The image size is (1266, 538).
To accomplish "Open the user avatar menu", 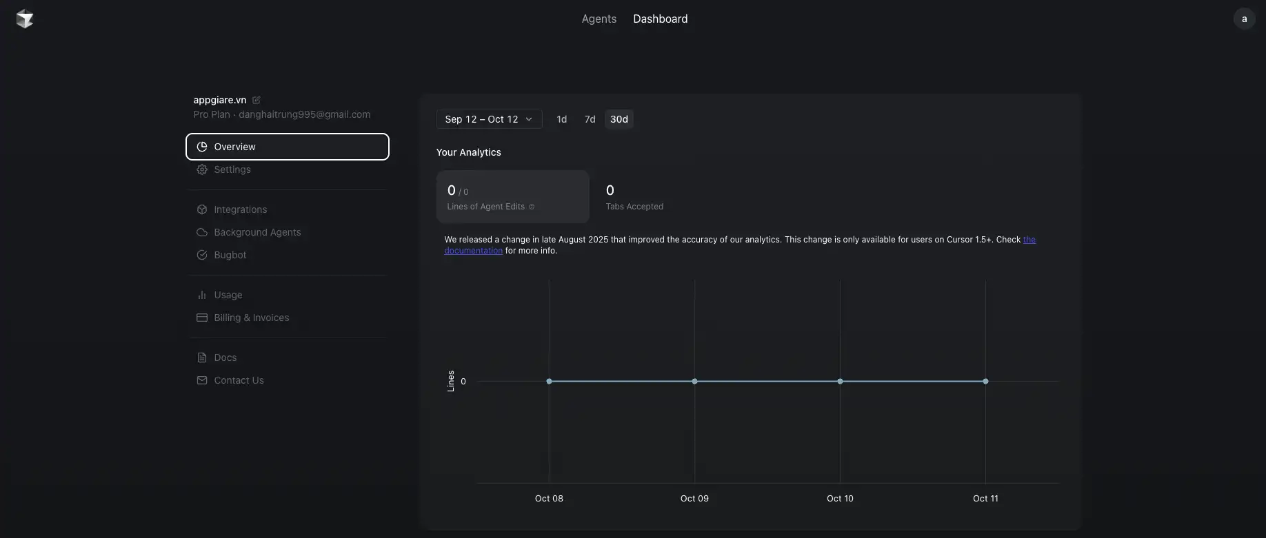I will 1244,19.
